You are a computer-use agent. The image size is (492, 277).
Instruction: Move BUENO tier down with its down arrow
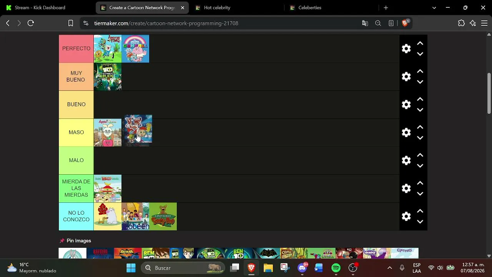point(420,110)
